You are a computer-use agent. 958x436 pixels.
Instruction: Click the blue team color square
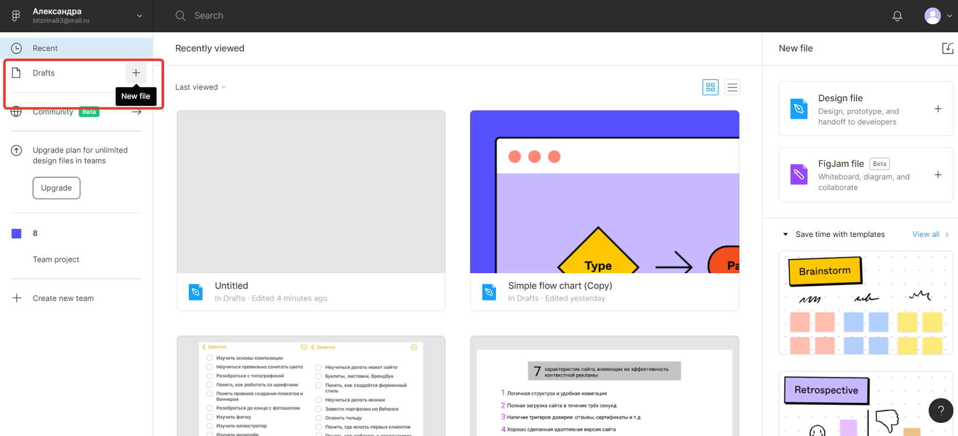17,233
